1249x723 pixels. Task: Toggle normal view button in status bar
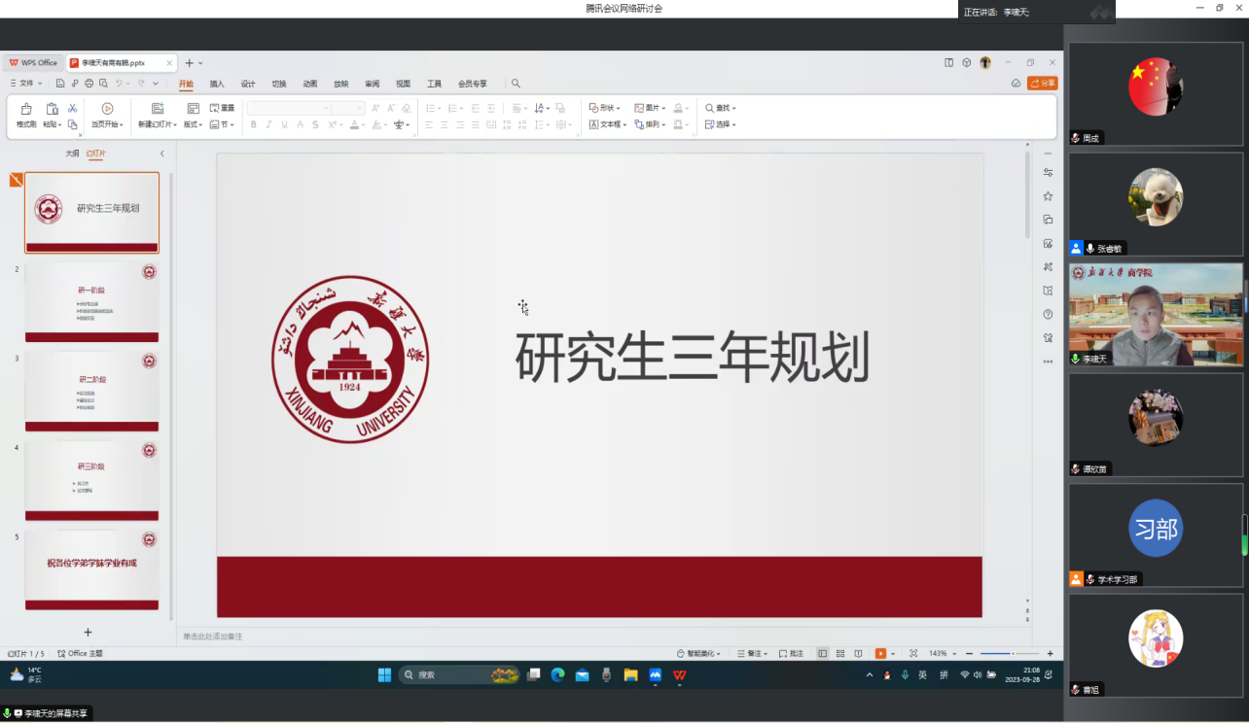pyautogui.click(x=822, y=654)
